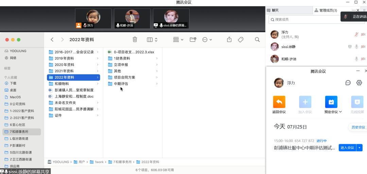Expand dropdown arrow beside 进入会议
Image resolution: width=367 pixels, height=174 pixels.
pyautogui.click(x=360, y=148)
